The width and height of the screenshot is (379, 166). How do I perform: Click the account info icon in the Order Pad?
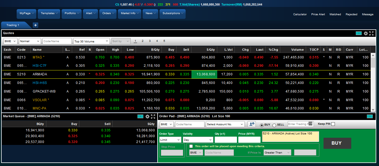251,124
